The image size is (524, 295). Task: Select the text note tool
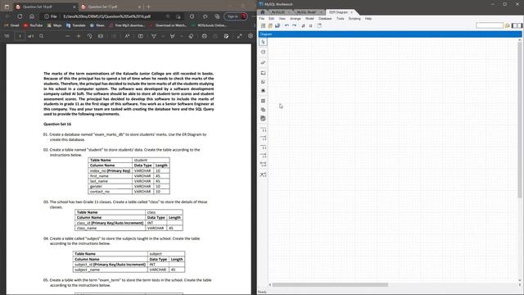point(263,82)
